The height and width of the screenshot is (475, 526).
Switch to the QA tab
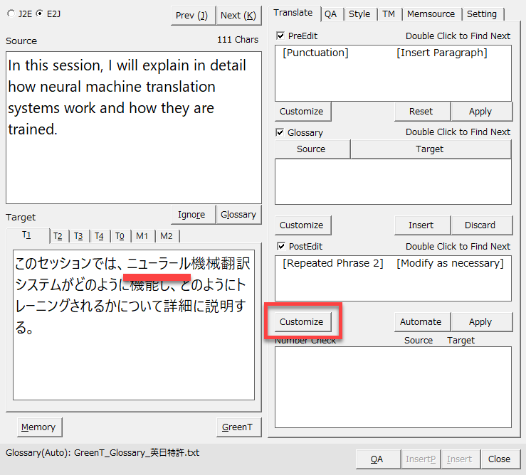pyautogui.click(x=330, y=14)
